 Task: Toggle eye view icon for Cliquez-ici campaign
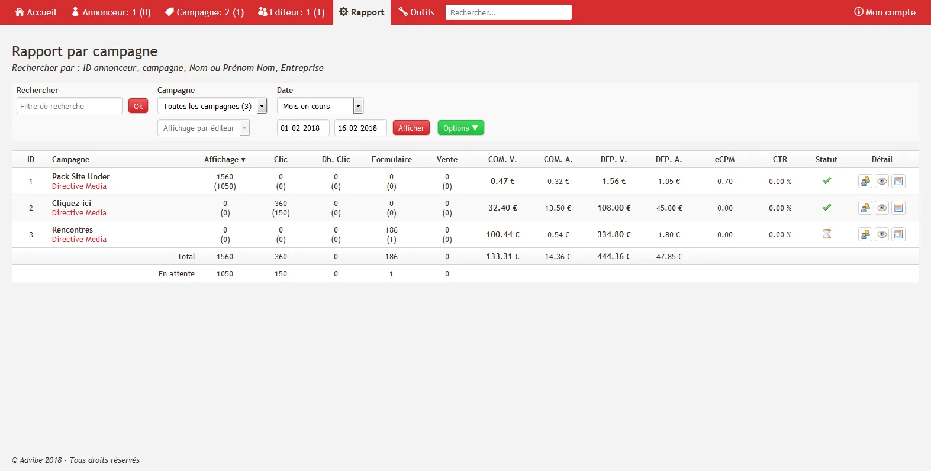[x=882, y=208]
